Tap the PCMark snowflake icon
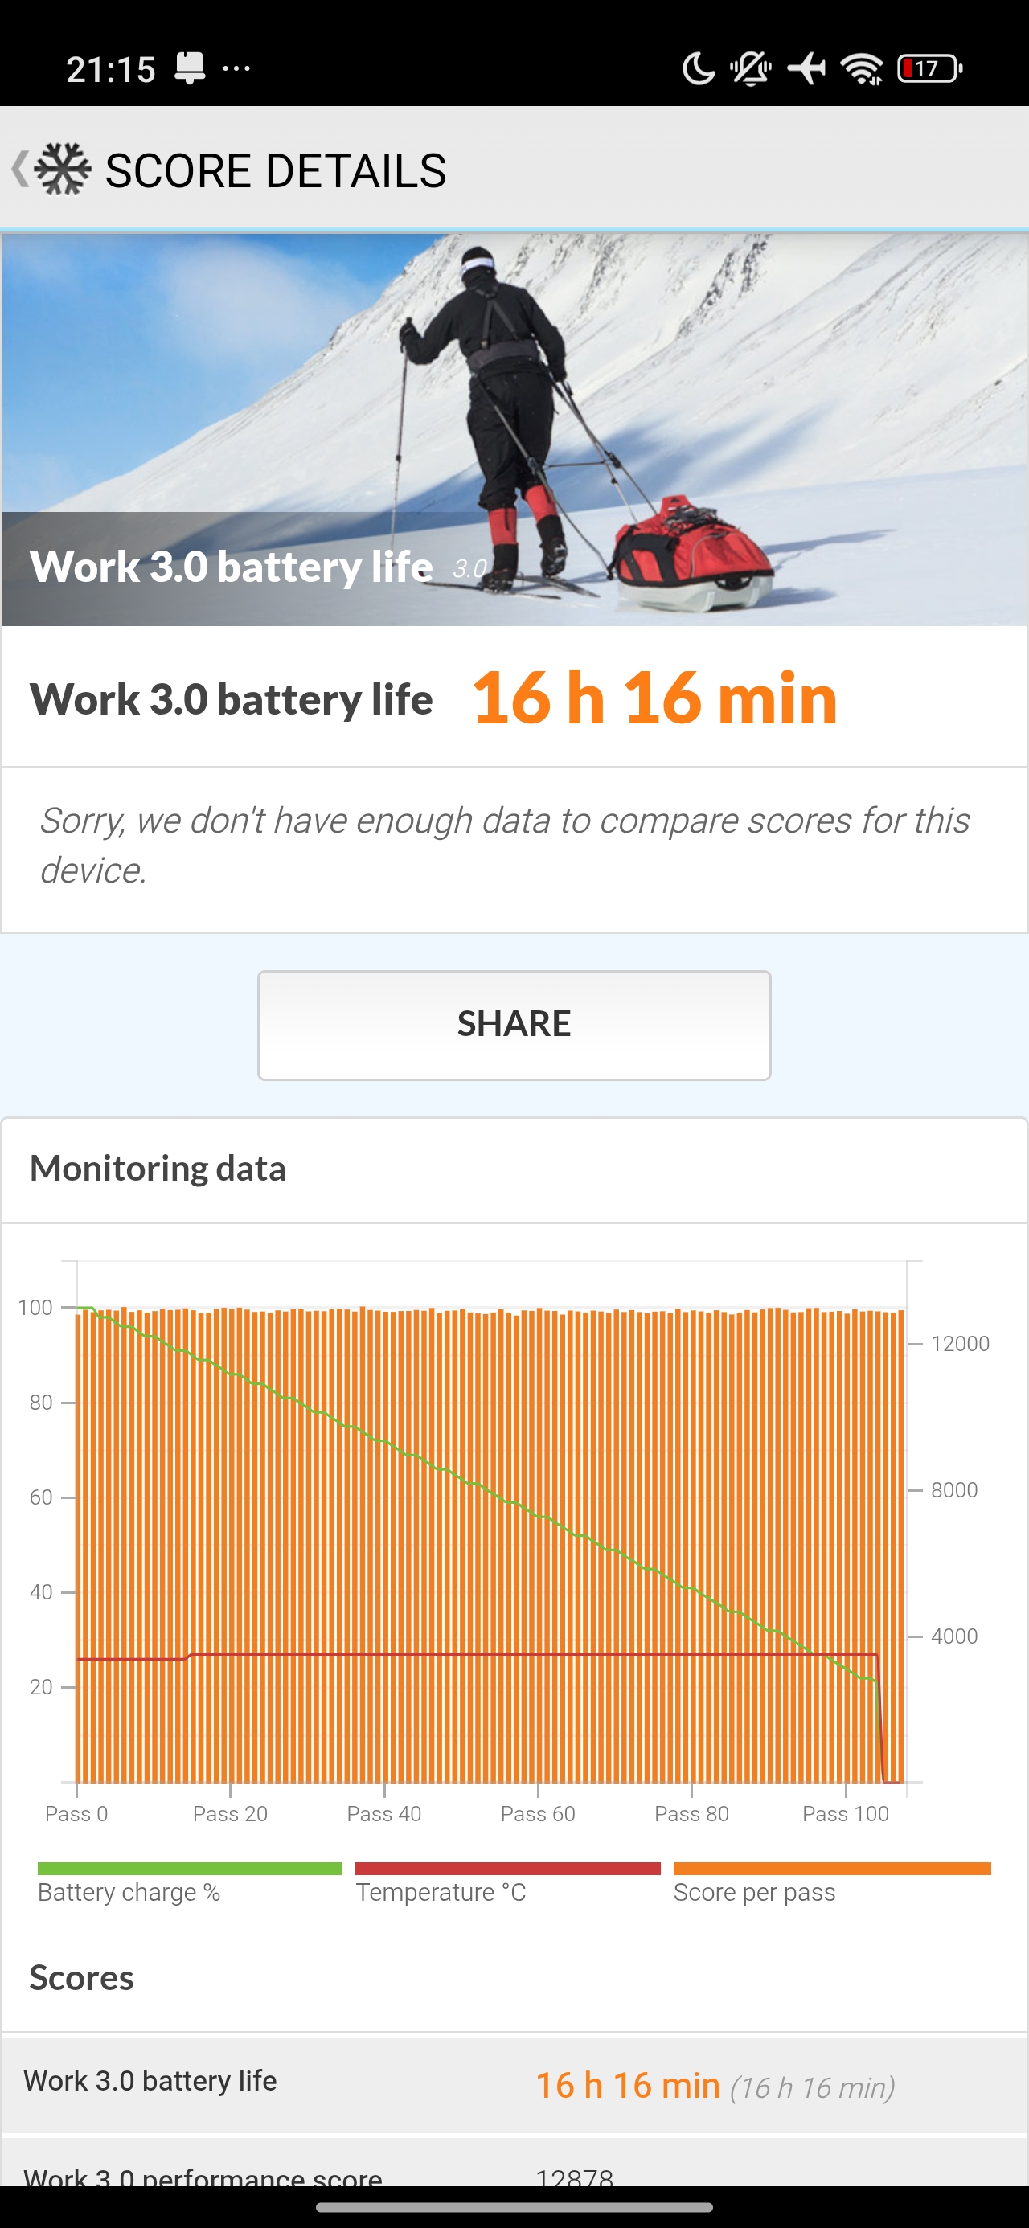1029x2228 pixels. point(64,168)
